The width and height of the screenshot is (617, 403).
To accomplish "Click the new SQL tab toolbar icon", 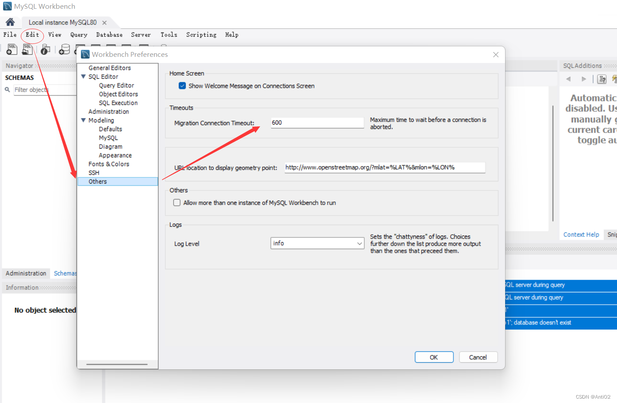I will pyautogui.click(x=12, y=49).
